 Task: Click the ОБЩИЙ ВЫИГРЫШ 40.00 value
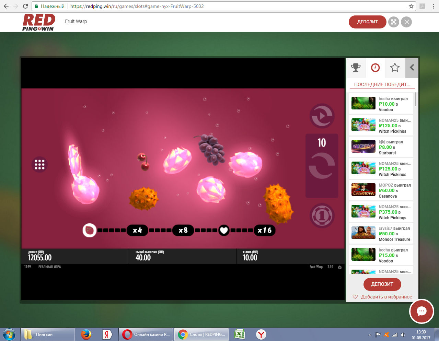pyautogui.click(x=143, y=258)
